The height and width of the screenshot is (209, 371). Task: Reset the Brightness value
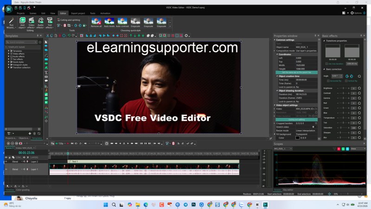(359, 88)
